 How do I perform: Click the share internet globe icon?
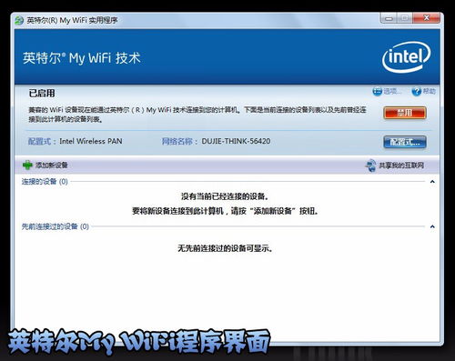(370, 165)
